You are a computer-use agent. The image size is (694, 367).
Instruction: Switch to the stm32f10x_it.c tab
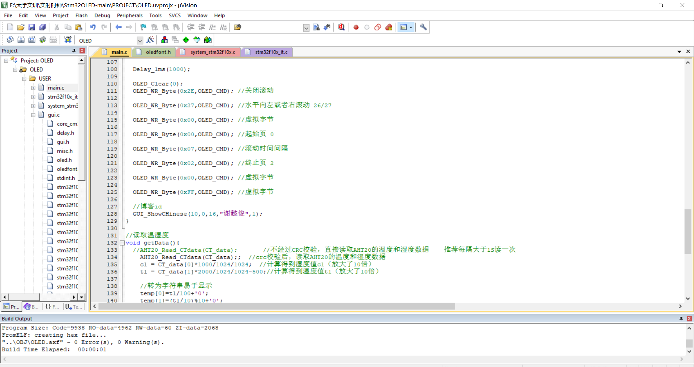[x=267, y=52]
